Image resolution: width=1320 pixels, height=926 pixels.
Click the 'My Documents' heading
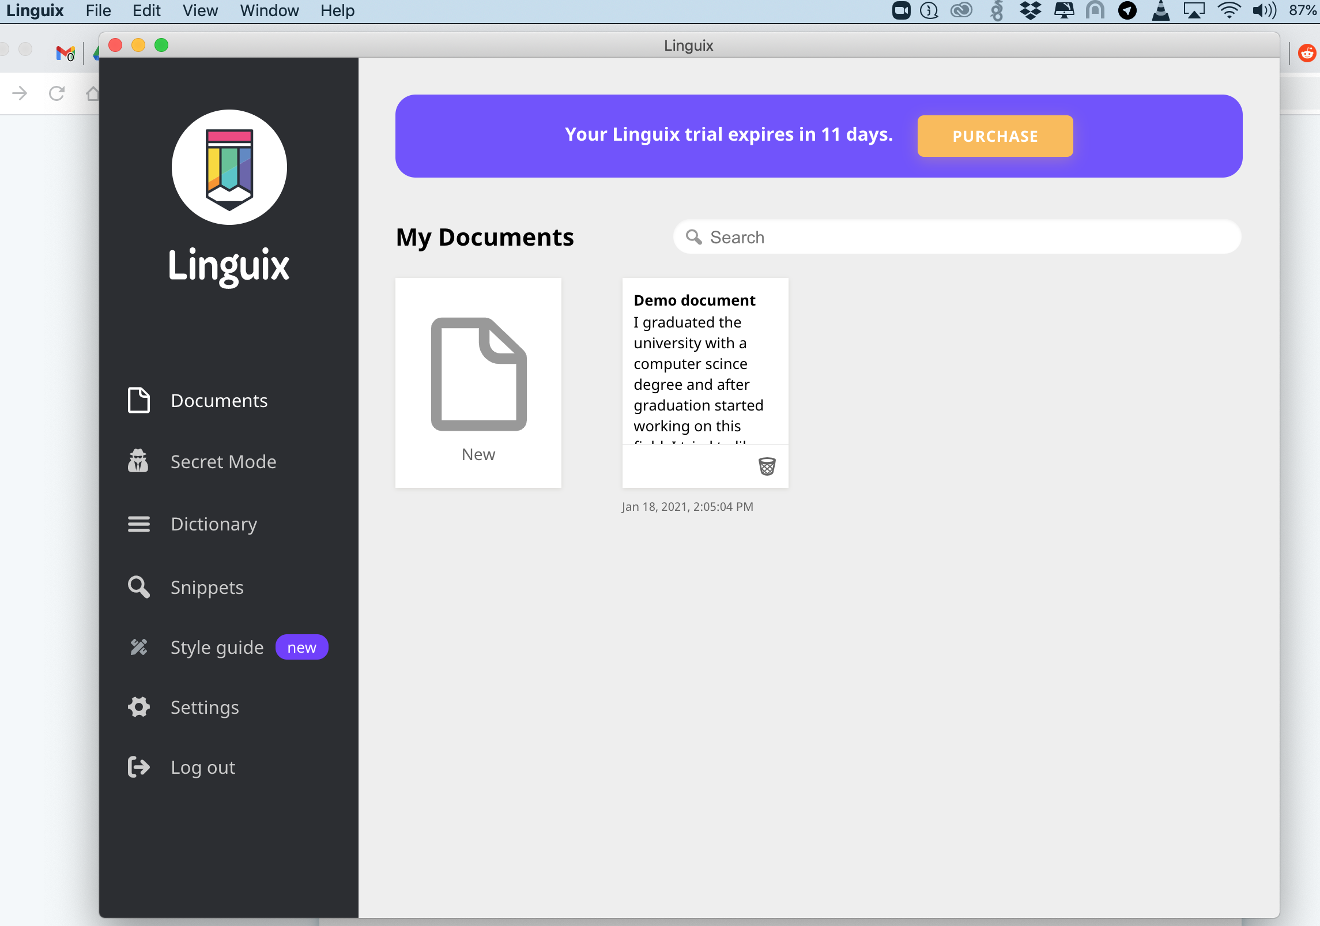point(485,237)
